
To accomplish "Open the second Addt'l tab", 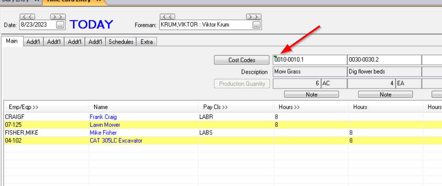I will tap(54, 42).
